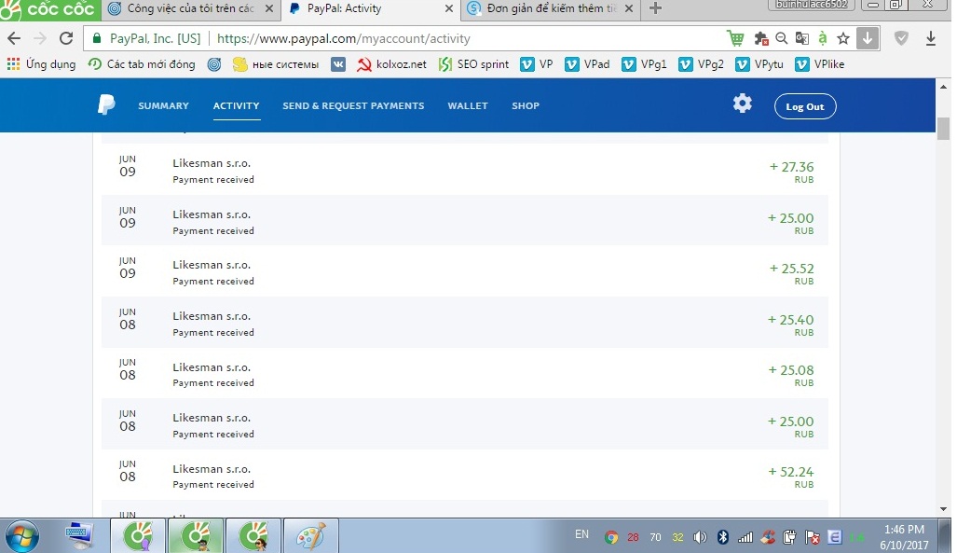Image resolution: width=957 pixels, height=553 pixels.
Task: Open Action Center flag tray icon
Action: [x=813, y=537]
